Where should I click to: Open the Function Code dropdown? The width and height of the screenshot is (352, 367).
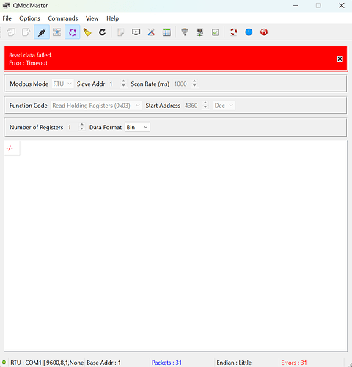coord(96,106)
